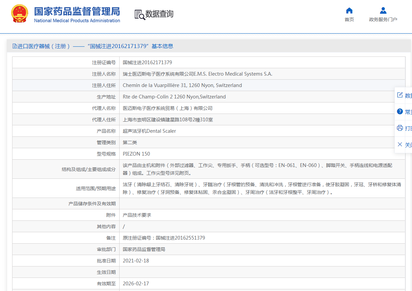Viewport: 412px width, 291px height.
Task: Click the 审批部门 row label
Action: [106, 249]
